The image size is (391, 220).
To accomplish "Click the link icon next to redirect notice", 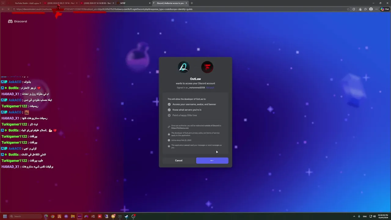I will 169,127.
